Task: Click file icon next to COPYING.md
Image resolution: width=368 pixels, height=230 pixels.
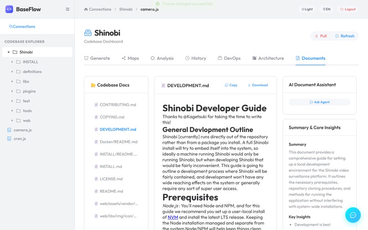Action: click(x=96, y=117)
